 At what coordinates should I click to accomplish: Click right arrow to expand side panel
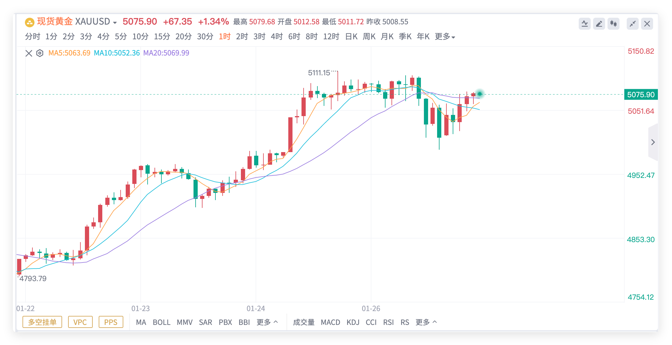pyautogui.click(x=653, y=142)
